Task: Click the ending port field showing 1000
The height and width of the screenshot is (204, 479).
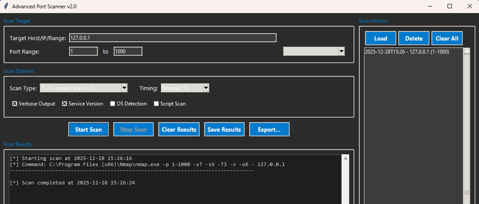Action: [x=128, y=51]
